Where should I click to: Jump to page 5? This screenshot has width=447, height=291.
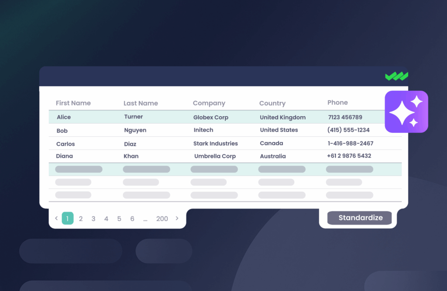[119, 218]
